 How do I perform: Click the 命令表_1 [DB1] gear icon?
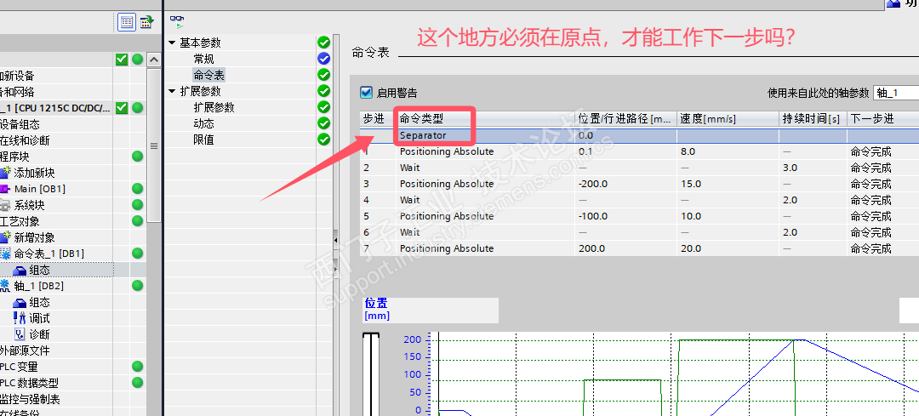[5, 254]
